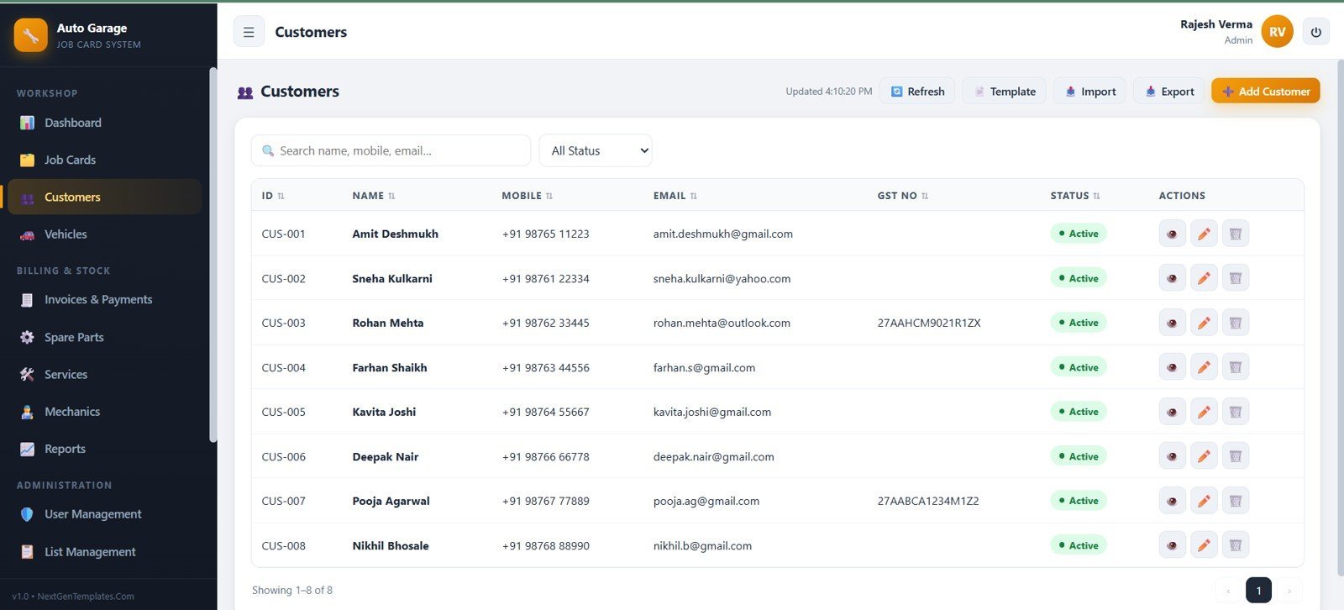Export the customers list
Viewport: 1344px width, 610px height.
(x=1168, y=91)
